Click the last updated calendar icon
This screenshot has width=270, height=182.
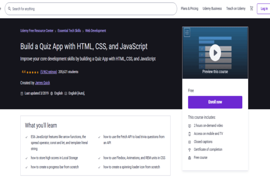click(x=22, y=94)
